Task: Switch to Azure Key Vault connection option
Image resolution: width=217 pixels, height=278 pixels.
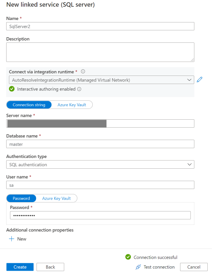Action: [72, 105]
